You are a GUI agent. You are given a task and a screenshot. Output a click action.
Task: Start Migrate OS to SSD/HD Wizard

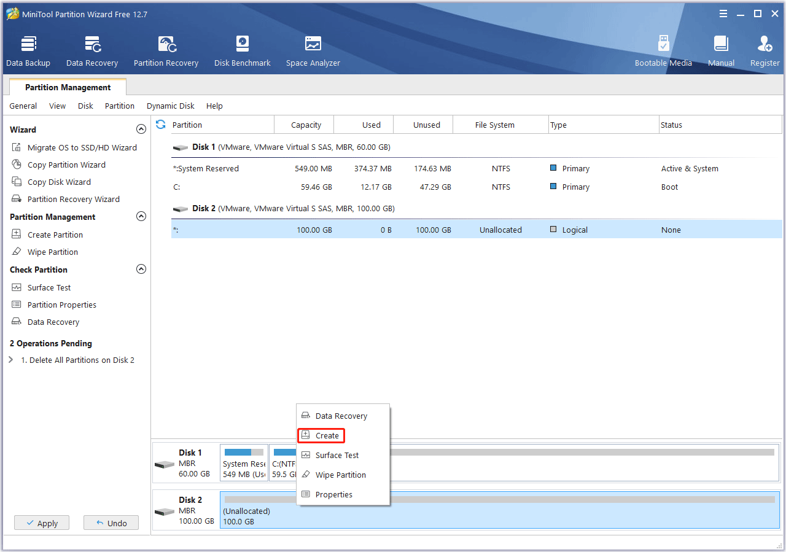click(74, 147)
